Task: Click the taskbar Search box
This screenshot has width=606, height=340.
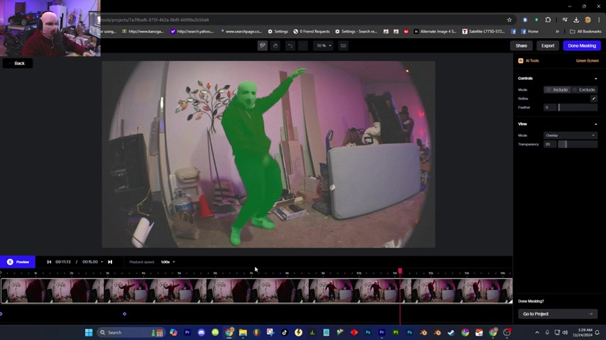Action: (130, 332)
